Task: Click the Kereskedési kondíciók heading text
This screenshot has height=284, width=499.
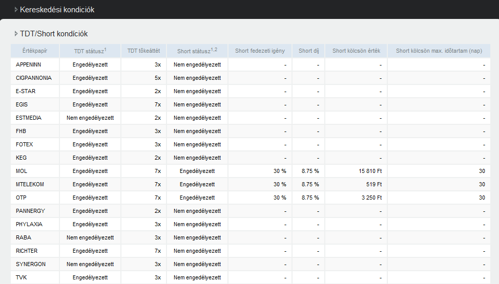Action: [57, 10]
